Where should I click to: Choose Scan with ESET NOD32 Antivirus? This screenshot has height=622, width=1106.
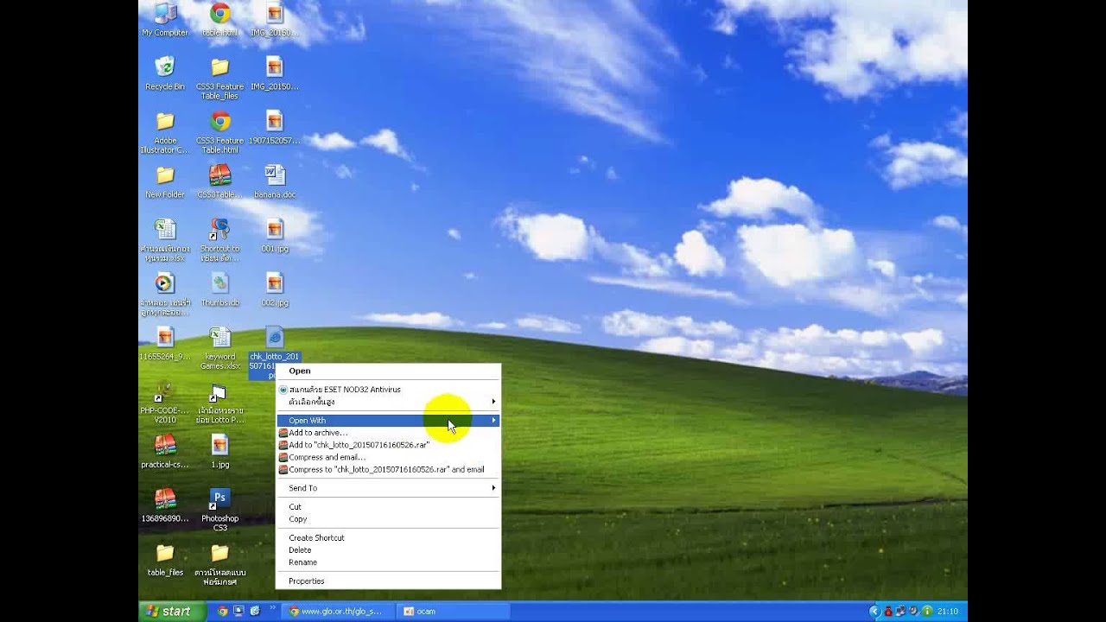coord(388,390)
